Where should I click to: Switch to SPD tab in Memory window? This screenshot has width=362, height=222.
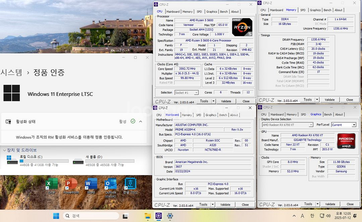click(x=303, y=10)
